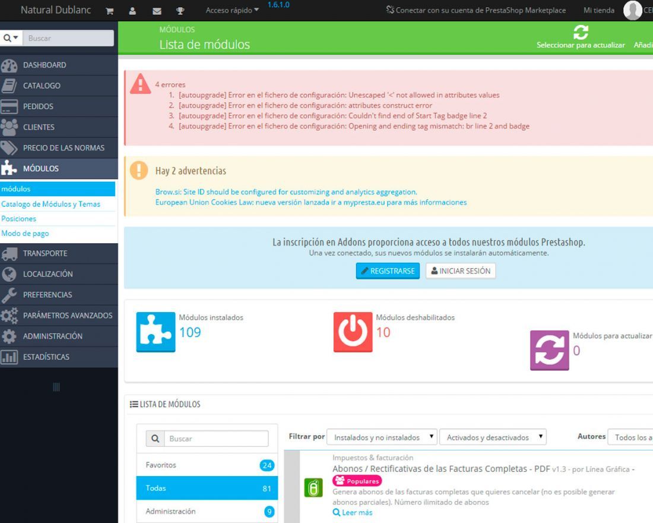This screenshot has width=653, height=523.
Task: Focus the module list Buscar field
Action: [217, 439]
